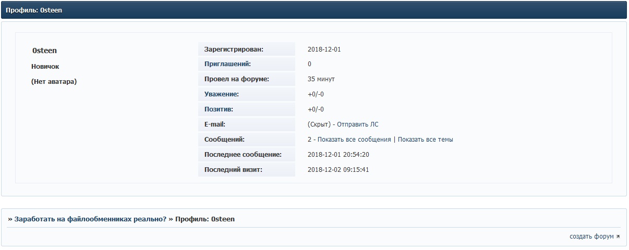
Task: Select last post time 2018-12-01 20:54:20
Action: 338,155
